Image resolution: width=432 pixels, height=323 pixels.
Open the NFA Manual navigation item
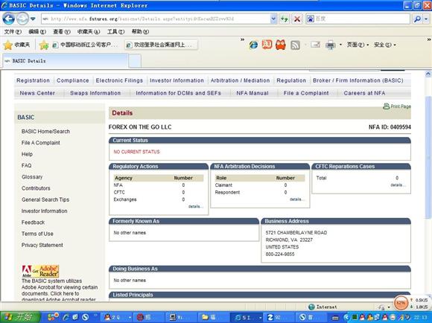click(252, 93)
